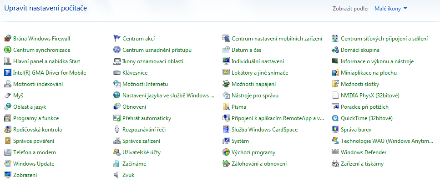440x187 pixels.
Task: Open Miniaplikace na plochu link
Action: point(369,73)
